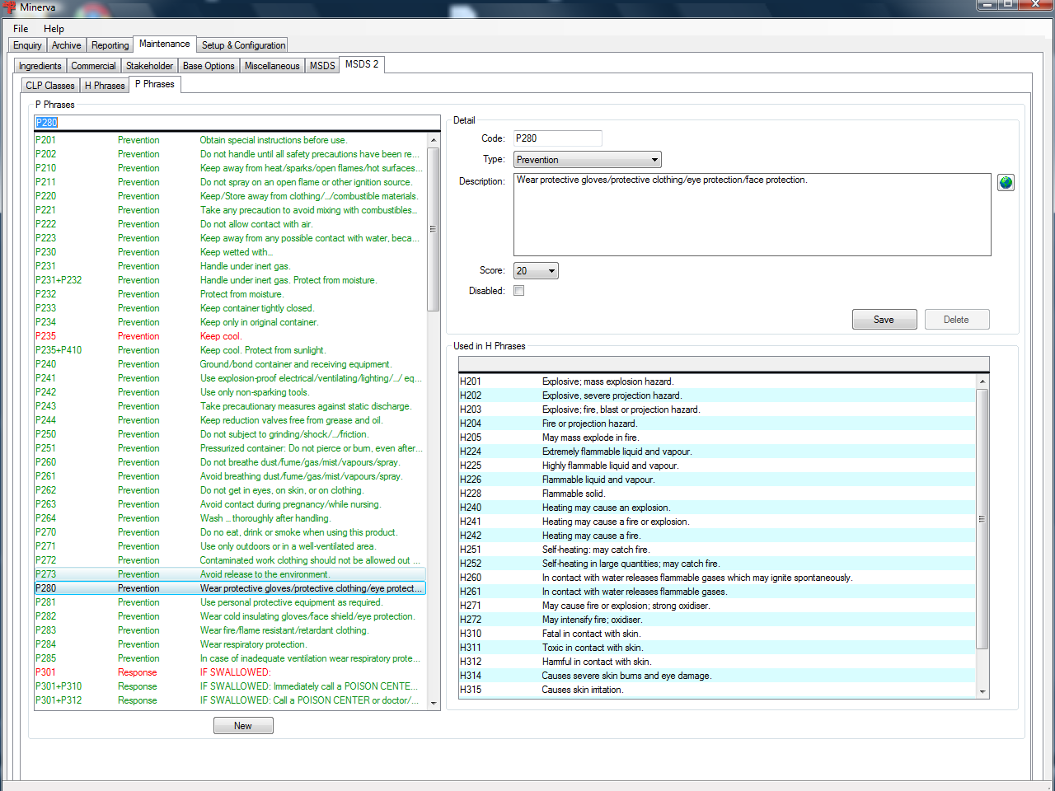Select row P284 Wear respiratory protection
Screen dimensions: 1055x791
coord(229,644)
